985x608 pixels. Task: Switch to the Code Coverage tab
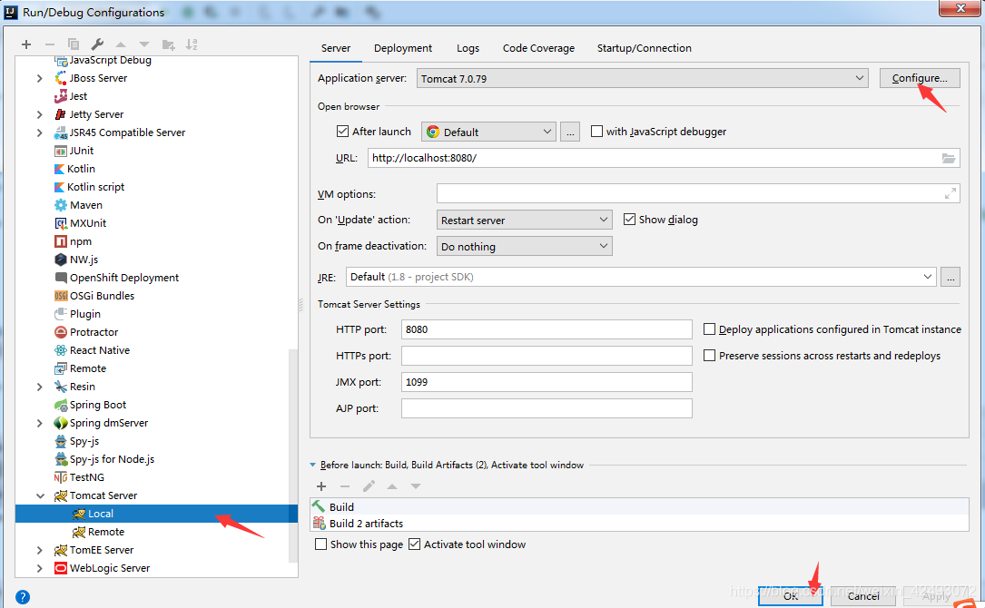click(538, 48)
